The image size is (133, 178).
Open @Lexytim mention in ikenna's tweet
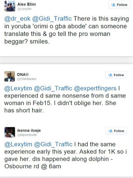coord(18,144)
